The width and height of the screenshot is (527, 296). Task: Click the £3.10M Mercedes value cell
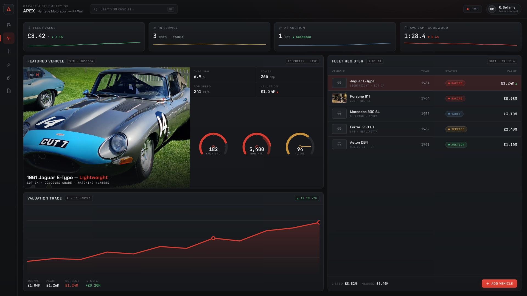coord(510,114)
